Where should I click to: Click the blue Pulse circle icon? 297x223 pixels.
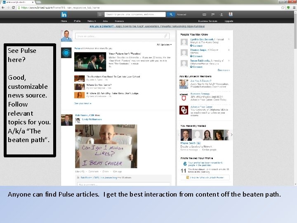(x=66, y=53)
